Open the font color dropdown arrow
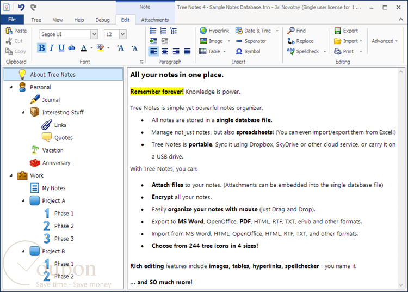Viewport: 408px width, 292px height. click(91, 48)
